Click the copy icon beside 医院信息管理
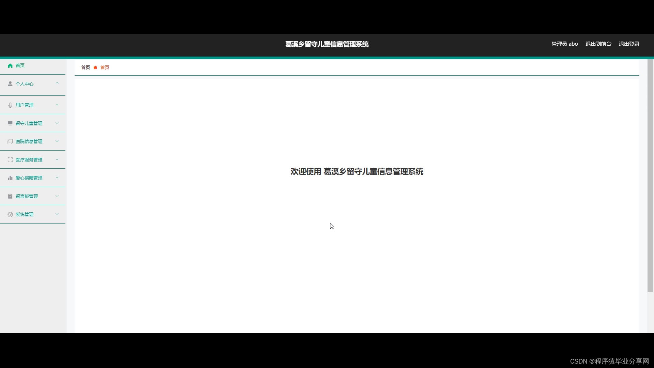 tap(10, 142)
